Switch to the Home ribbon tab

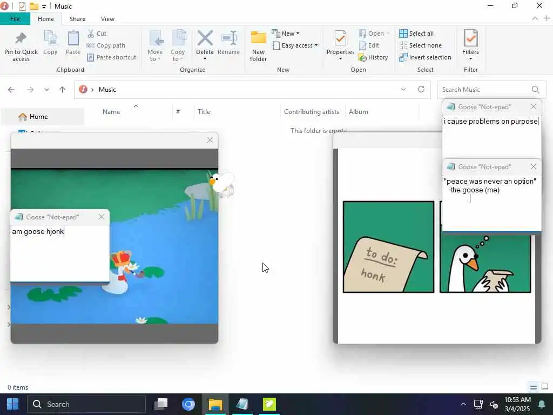coord(46,19)
